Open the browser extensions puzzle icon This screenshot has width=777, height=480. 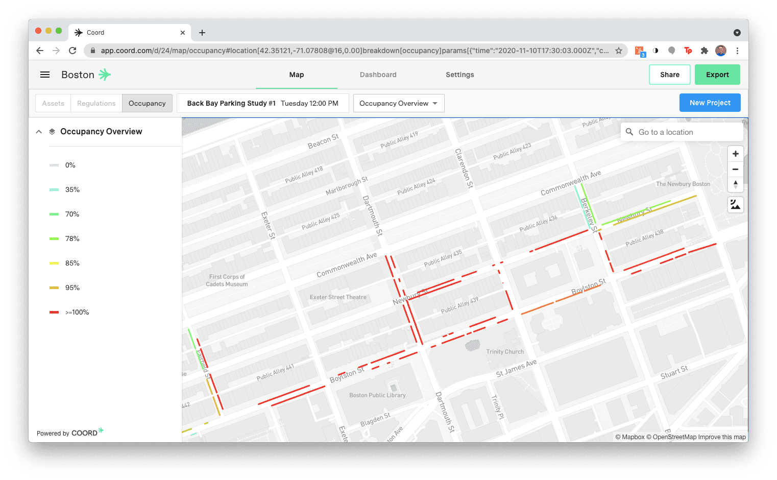pos(705,51)
